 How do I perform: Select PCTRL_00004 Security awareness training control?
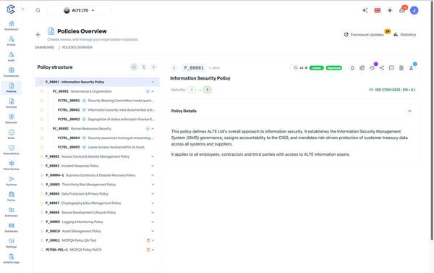[106, 138]
